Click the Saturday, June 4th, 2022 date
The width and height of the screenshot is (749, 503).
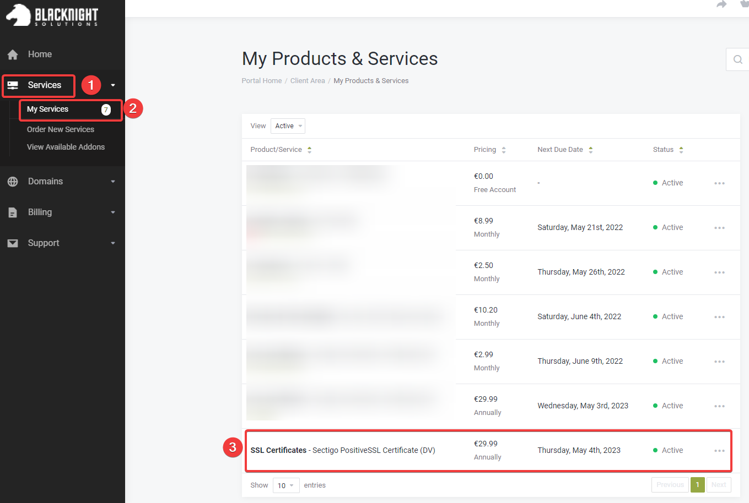579,316
